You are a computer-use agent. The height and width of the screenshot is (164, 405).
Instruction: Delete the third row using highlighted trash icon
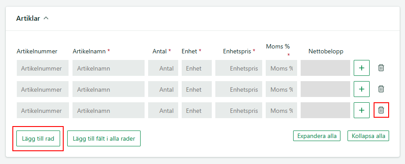[381, 110]
